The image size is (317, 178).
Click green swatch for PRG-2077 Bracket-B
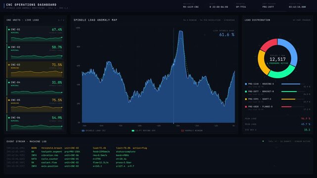[246, 91]
